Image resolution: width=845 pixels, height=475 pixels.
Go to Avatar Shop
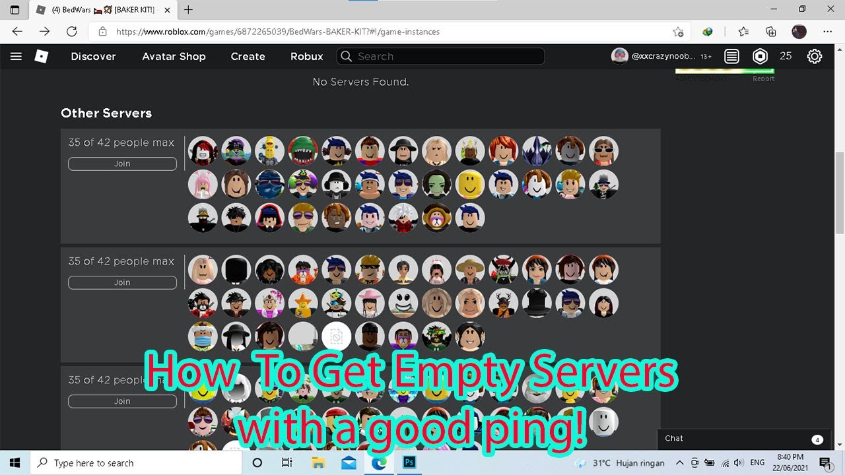click(174, 56)
